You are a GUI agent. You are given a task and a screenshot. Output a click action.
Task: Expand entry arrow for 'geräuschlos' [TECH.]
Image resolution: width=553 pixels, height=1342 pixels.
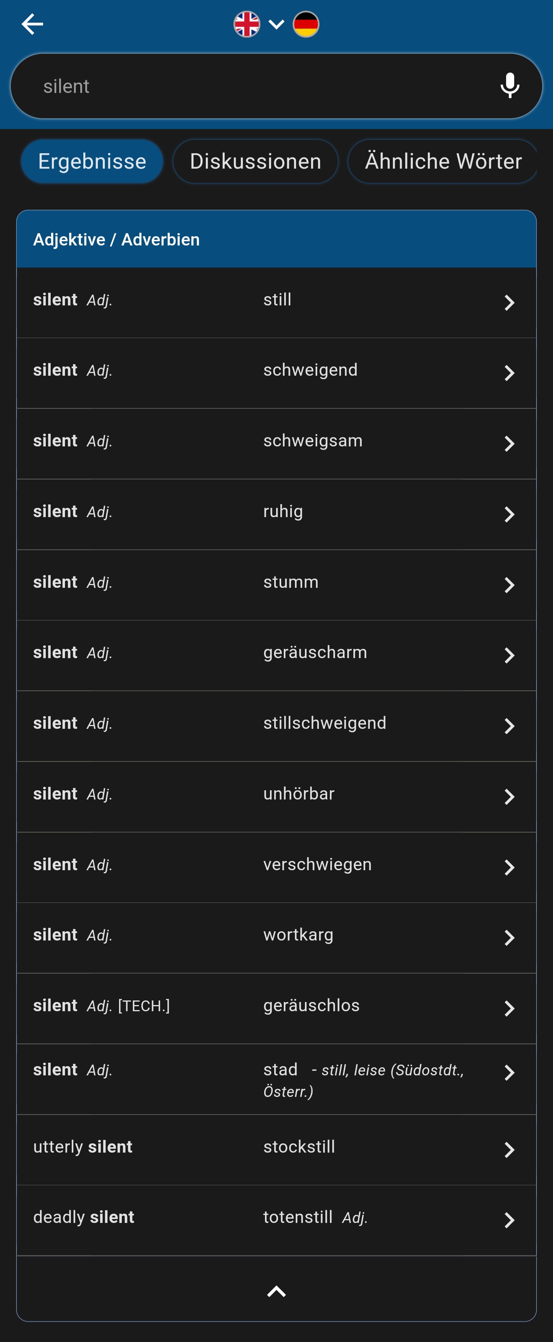tap(509, 1007)
